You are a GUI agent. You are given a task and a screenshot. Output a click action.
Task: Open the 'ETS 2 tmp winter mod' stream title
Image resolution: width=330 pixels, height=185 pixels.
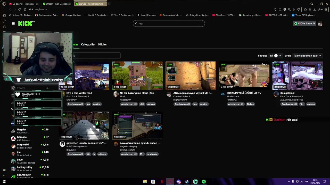[x=79, y=93]
